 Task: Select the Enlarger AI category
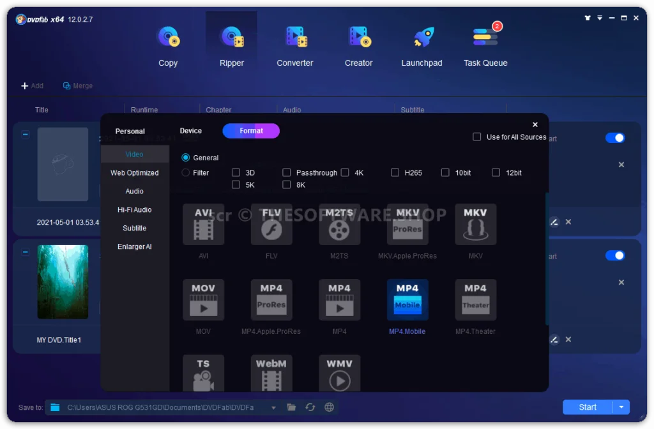[135, 247]
